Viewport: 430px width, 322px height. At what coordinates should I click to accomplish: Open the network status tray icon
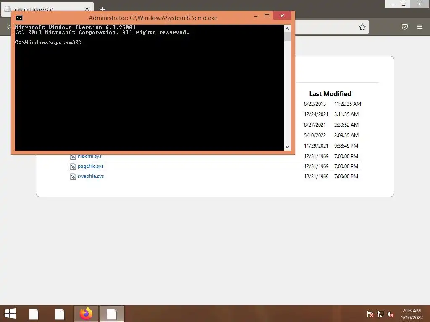[380, 314]
